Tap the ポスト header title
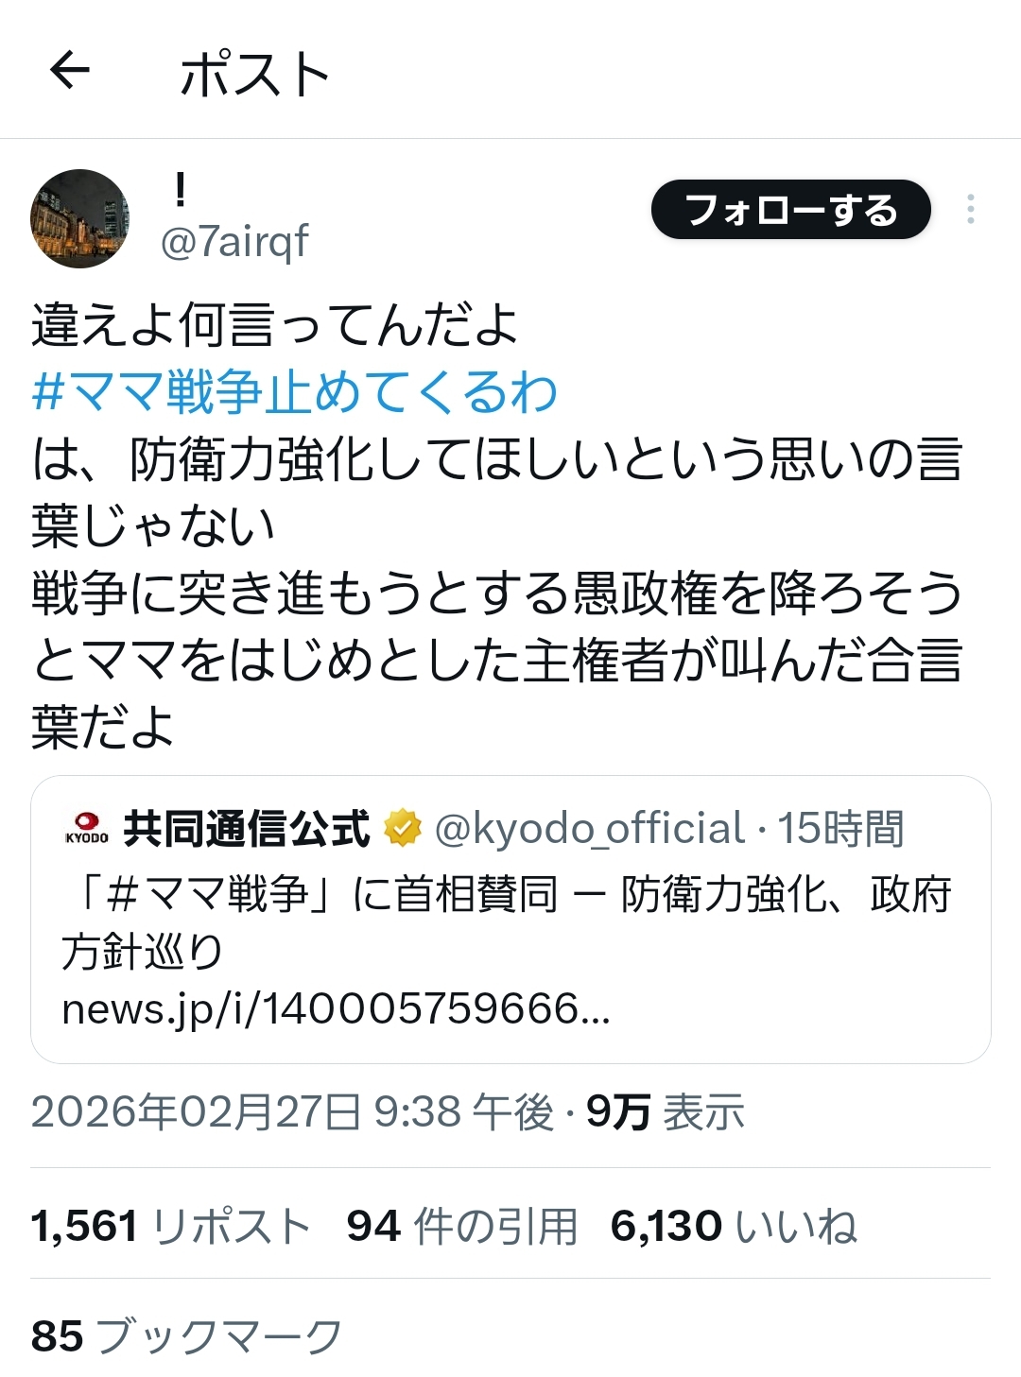 click(x=255, y=74)
